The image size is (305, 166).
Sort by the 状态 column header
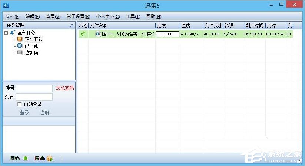(x=83, y=26)
